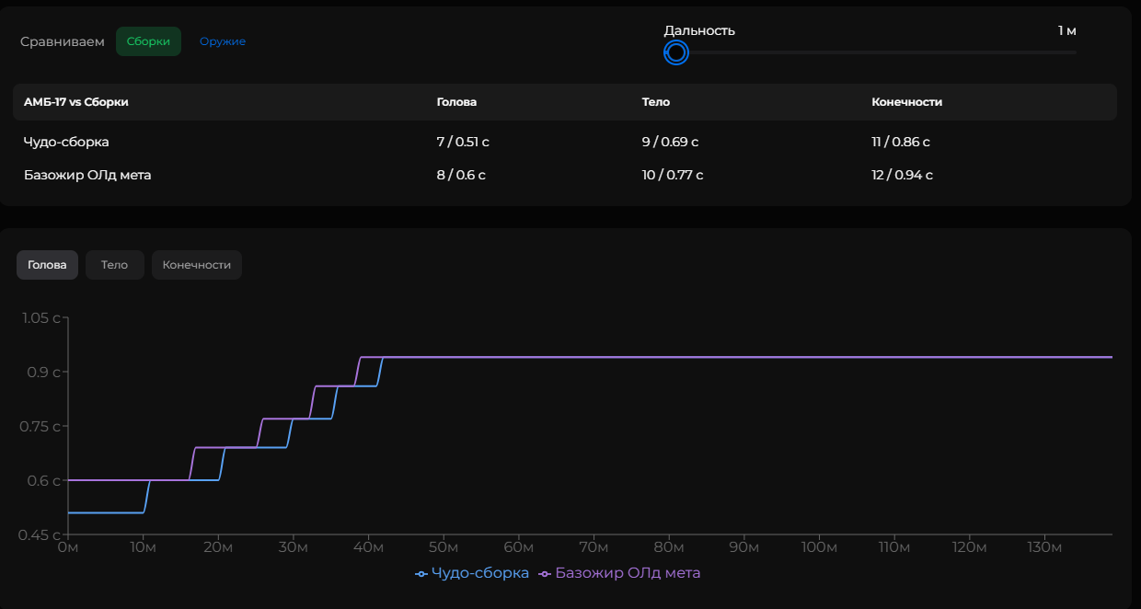Show the Конечности chart tab
This screenshot has height=609, width=1141.
coord(196,265)
